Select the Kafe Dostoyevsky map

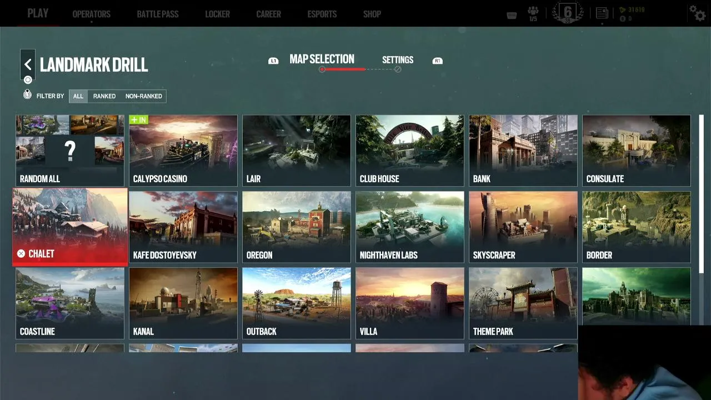(183, 227)
